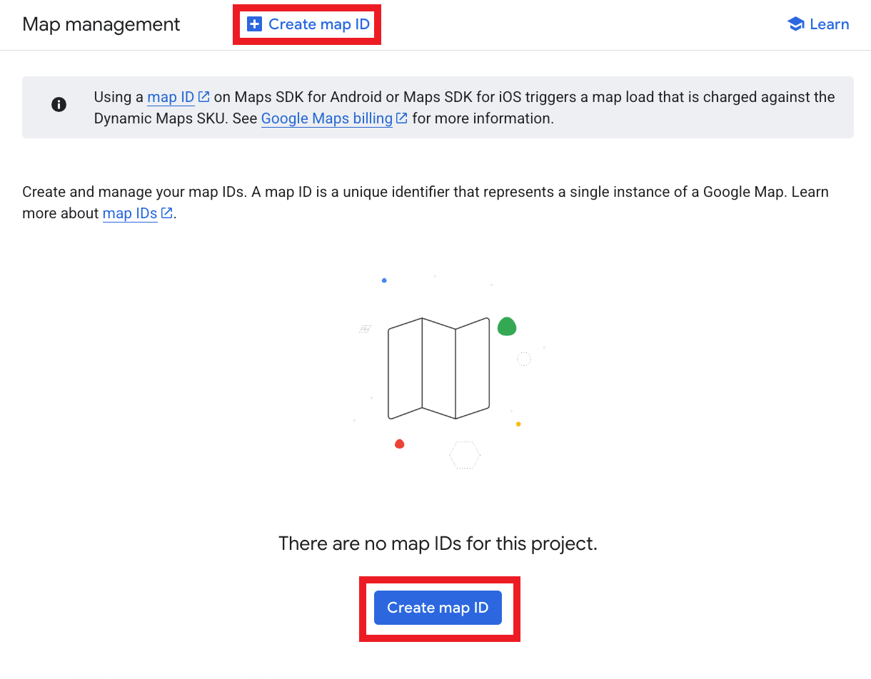871x679 pixels.
Task: Select Create map ID text in header
Action: coord(318,24)
